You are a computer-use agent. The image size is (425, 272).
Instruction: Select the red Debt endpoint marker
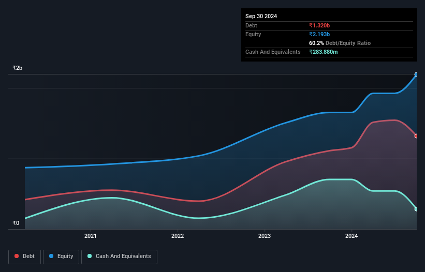[x=416, y=136]
